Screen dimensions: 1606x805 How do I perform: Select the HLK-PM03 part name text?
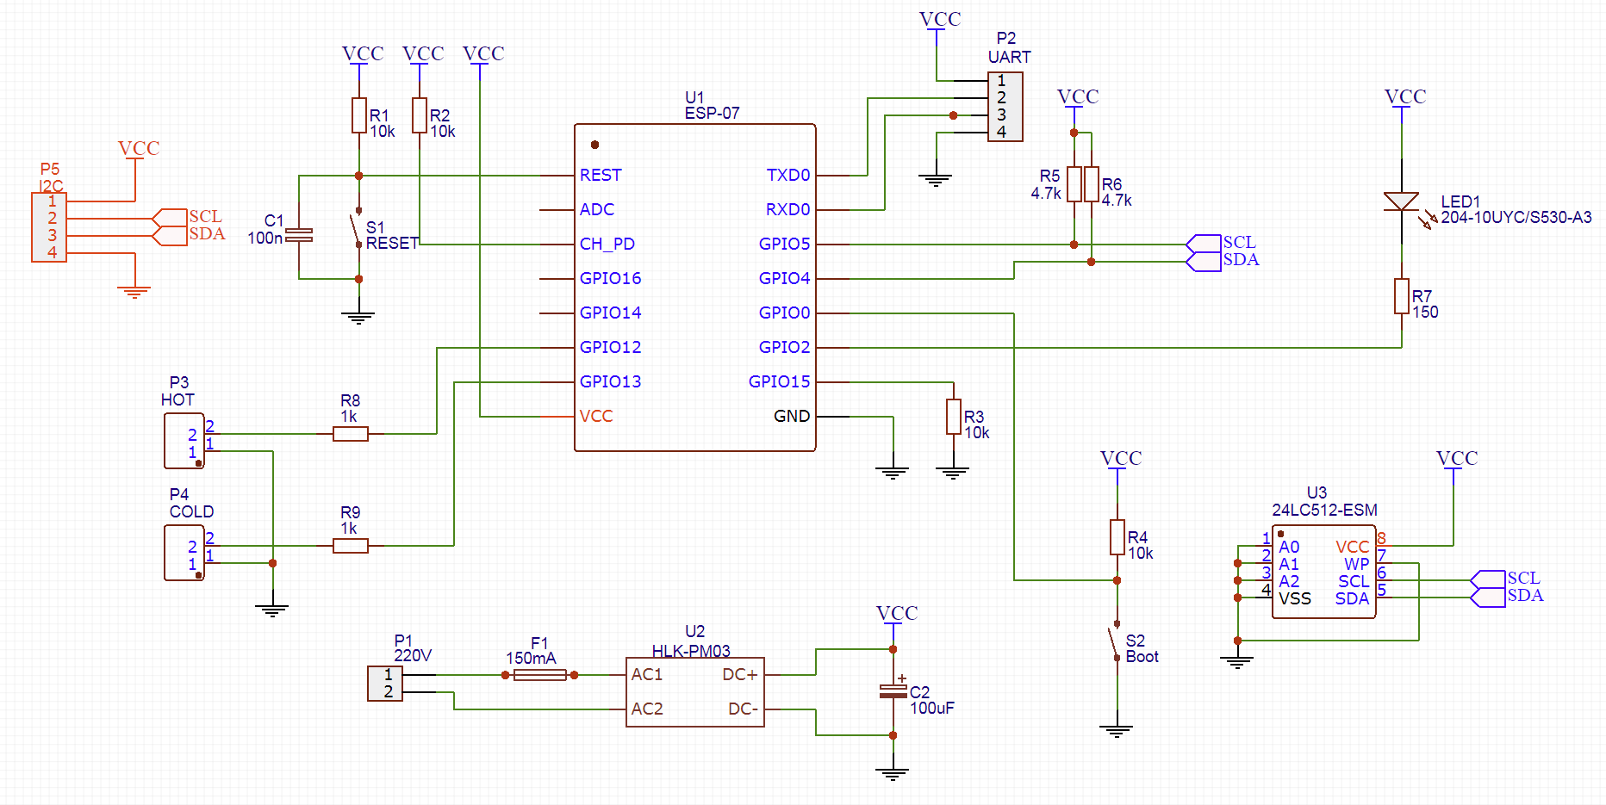pos(691,651)
